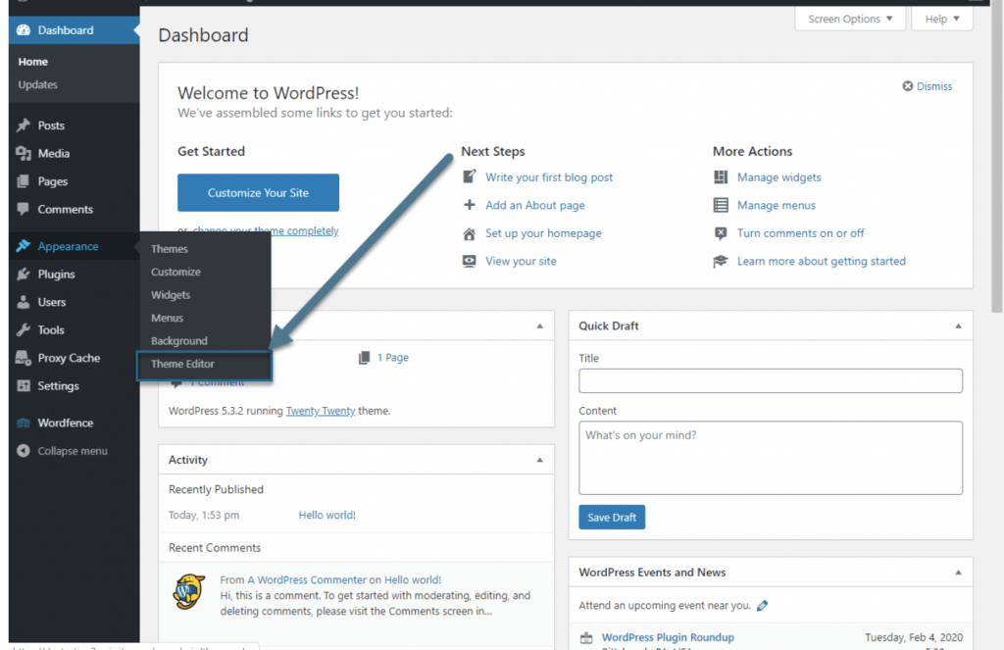Click the change your theme completely link
The height and width of the screenshot is (650, 1004).
266,231
